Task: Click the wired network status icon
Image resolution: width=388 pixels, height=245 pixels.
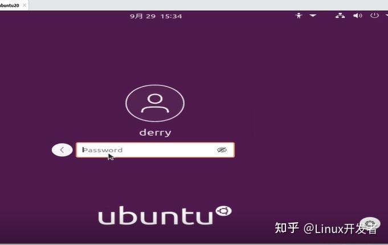Action: pyautogui.click(x=340, y=16)
